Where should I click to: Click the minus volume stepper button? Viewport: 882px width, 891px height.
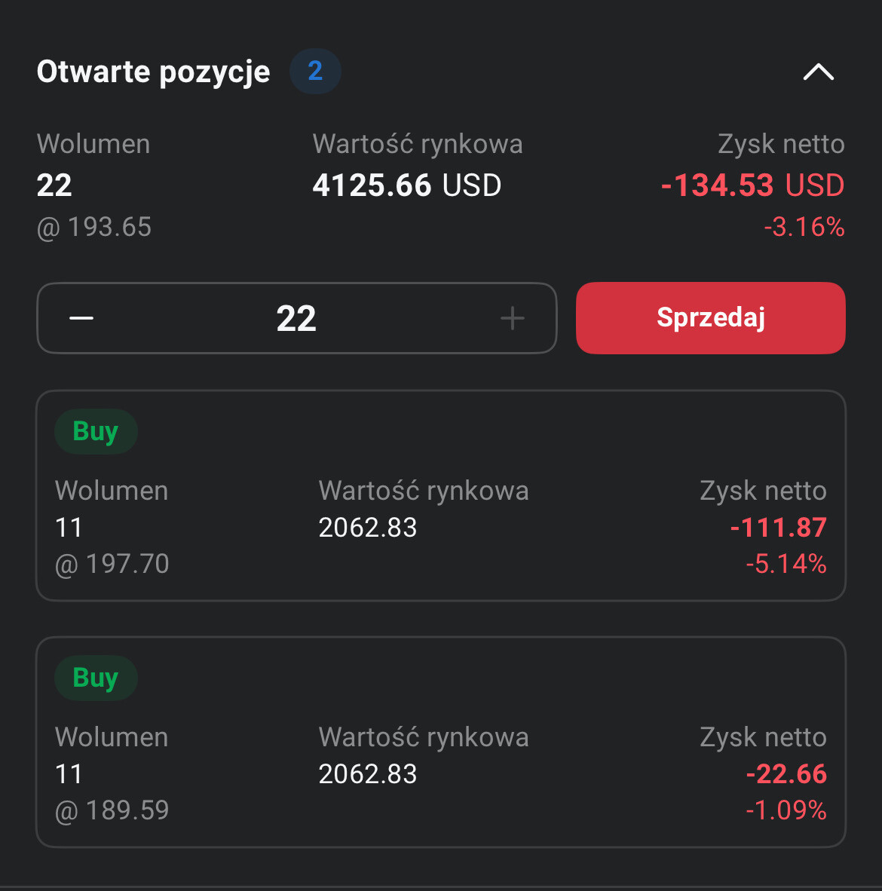click(81, 318)
